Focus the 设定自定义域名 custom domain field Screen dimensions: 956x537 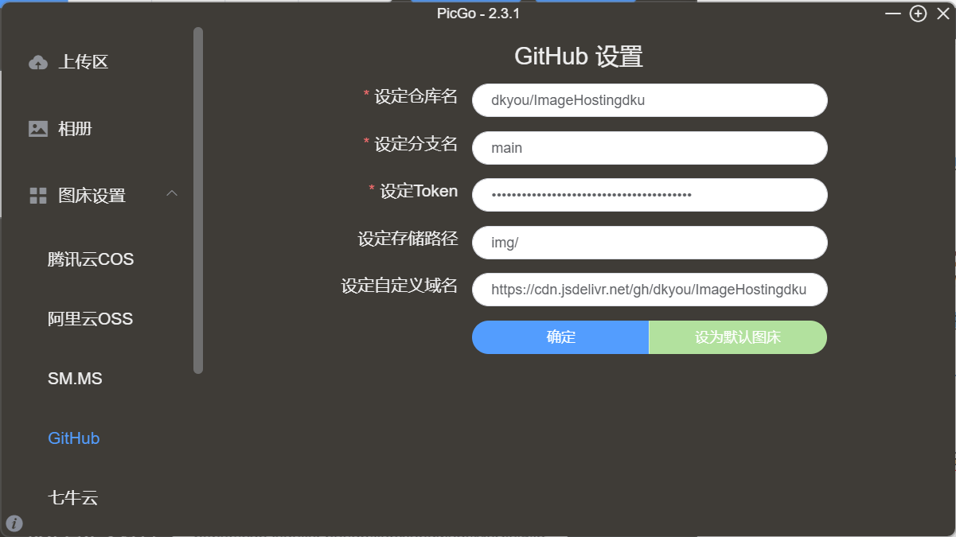click(x=650, y=290)
